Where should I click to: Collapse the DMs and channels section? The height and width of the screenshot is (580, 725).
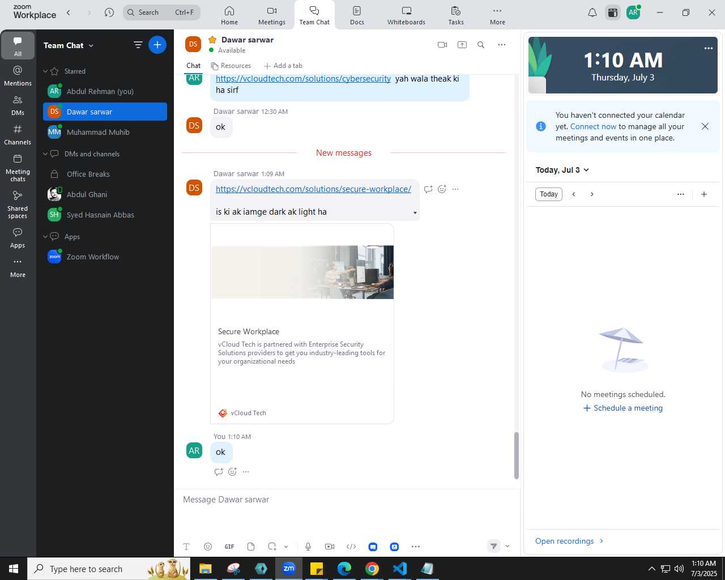point(45,154)
